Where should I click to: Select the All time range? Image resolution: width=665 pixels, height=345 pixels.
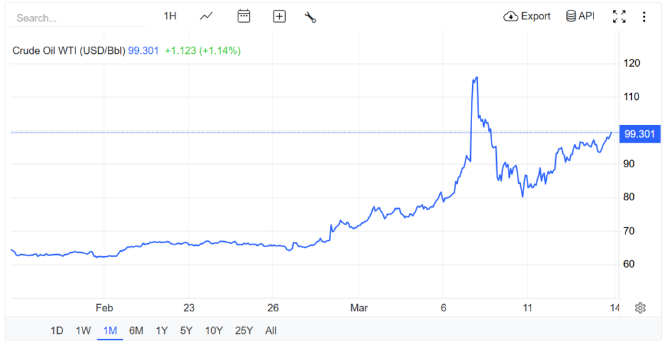coord(271,331)
